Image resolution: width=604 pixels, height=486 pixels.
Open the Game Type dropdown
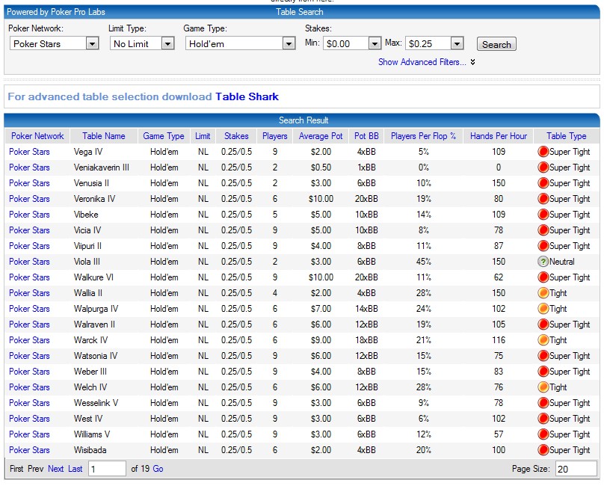288,43
